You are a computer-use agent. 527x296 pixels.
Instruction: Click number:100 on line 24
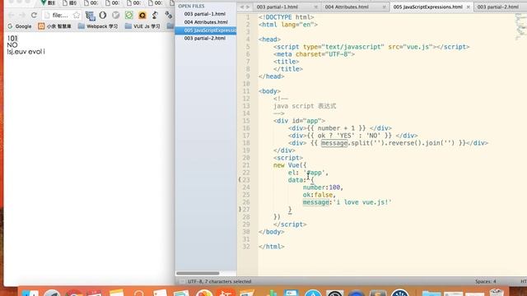tap(323, 187)
